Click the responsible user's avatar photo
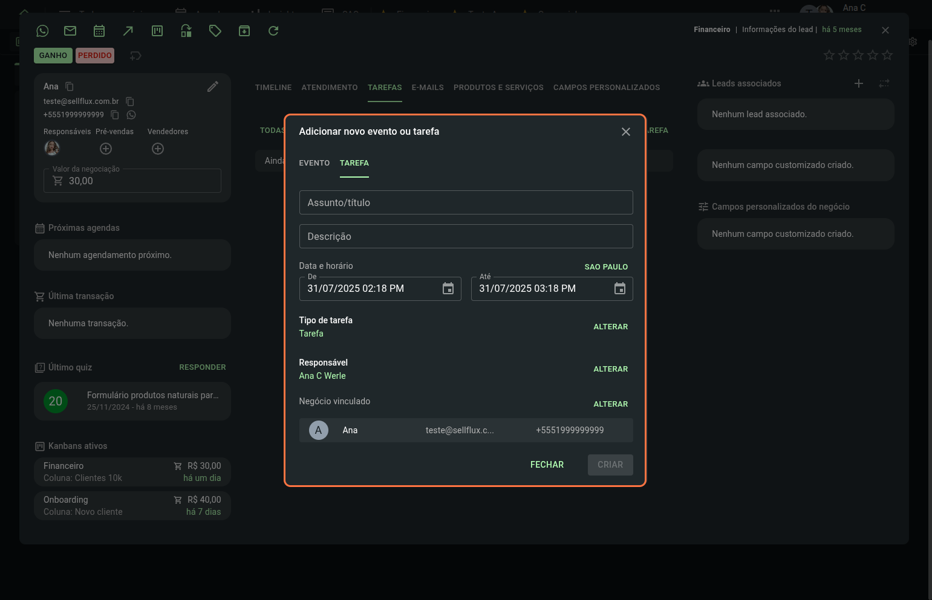Screen dimensions: 932x600 click(x=53, y=148)
